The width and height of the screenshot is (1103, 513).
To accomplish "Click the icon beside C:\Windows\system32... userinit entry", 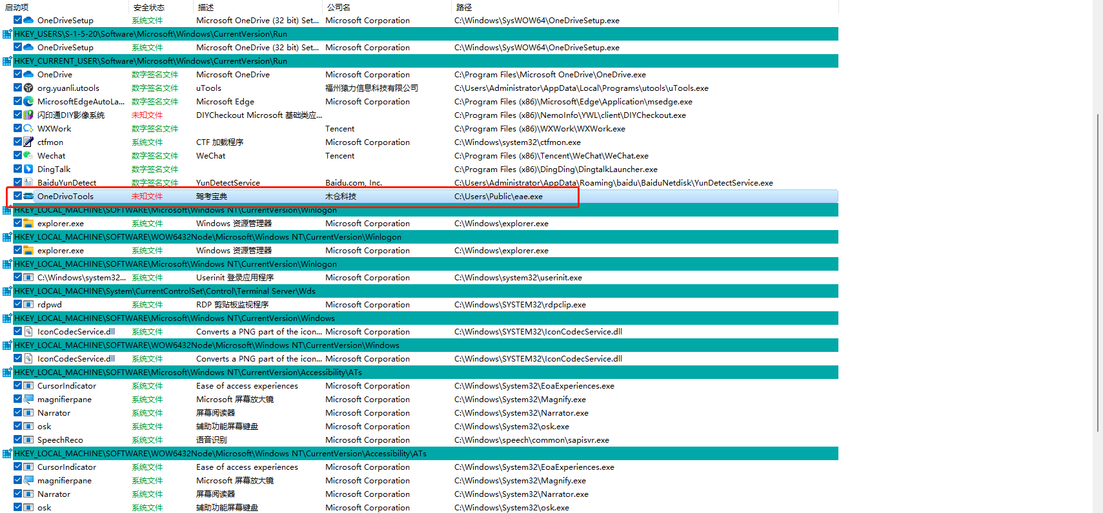I will tap(28, 277).
